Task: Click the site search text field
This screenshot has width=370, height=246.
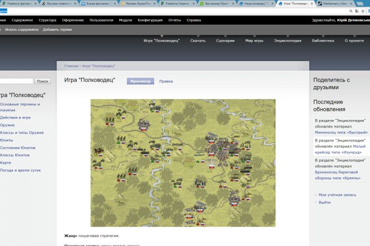Action: pos(16,81)
